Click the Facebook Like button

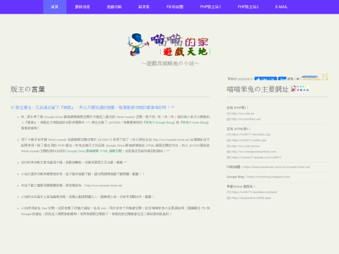coord(266,79)
